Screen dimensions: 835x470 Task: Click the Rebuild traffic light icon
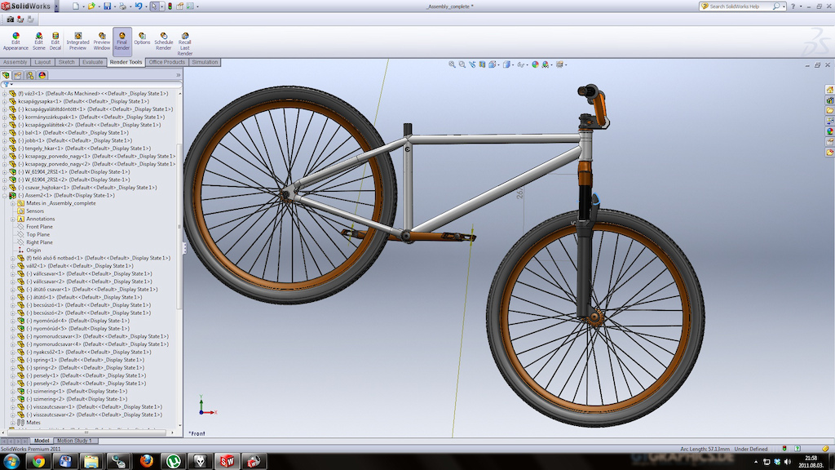pos(170,7)
